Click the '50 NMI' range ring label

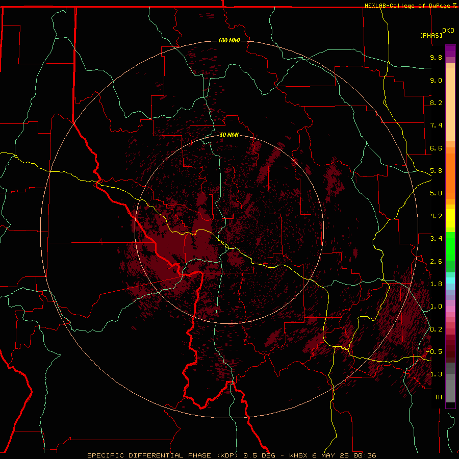(229, 135)
